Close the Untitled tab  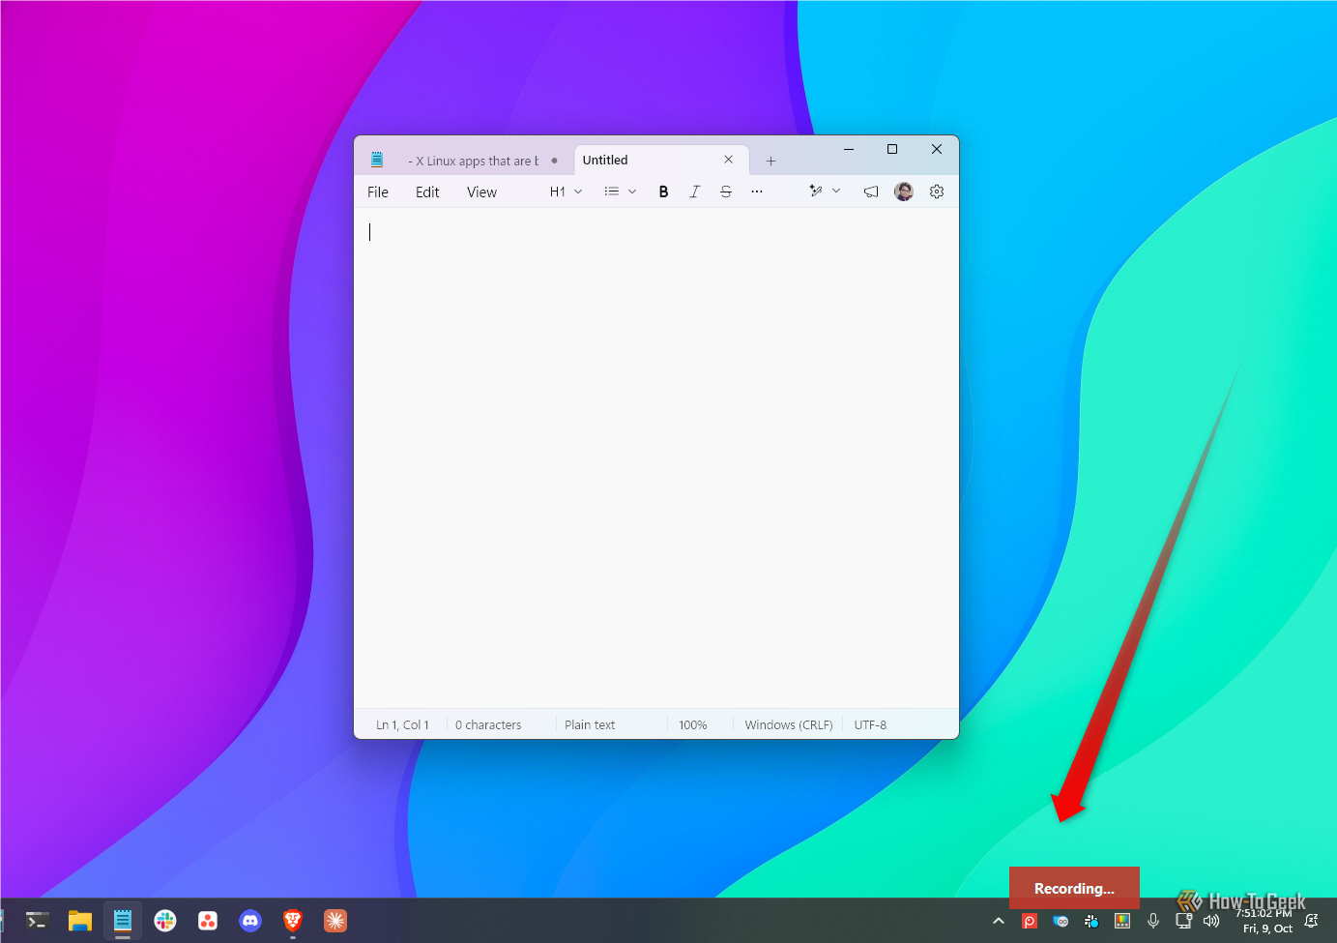click(x=729, y=160)
